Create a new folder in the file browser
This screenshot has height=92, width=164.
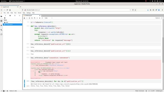click(10, 16)
